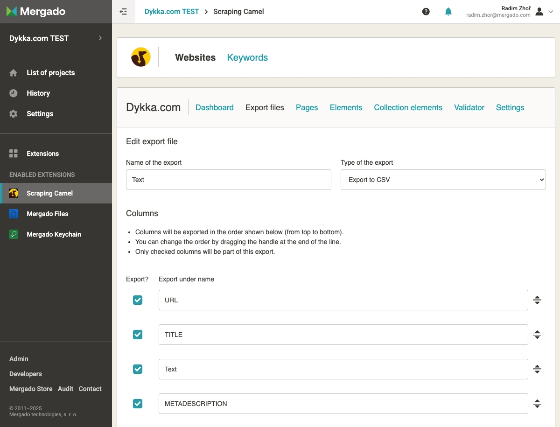
Task: Click the sidebar collapse icon in top bar
Action: [124, 12]
